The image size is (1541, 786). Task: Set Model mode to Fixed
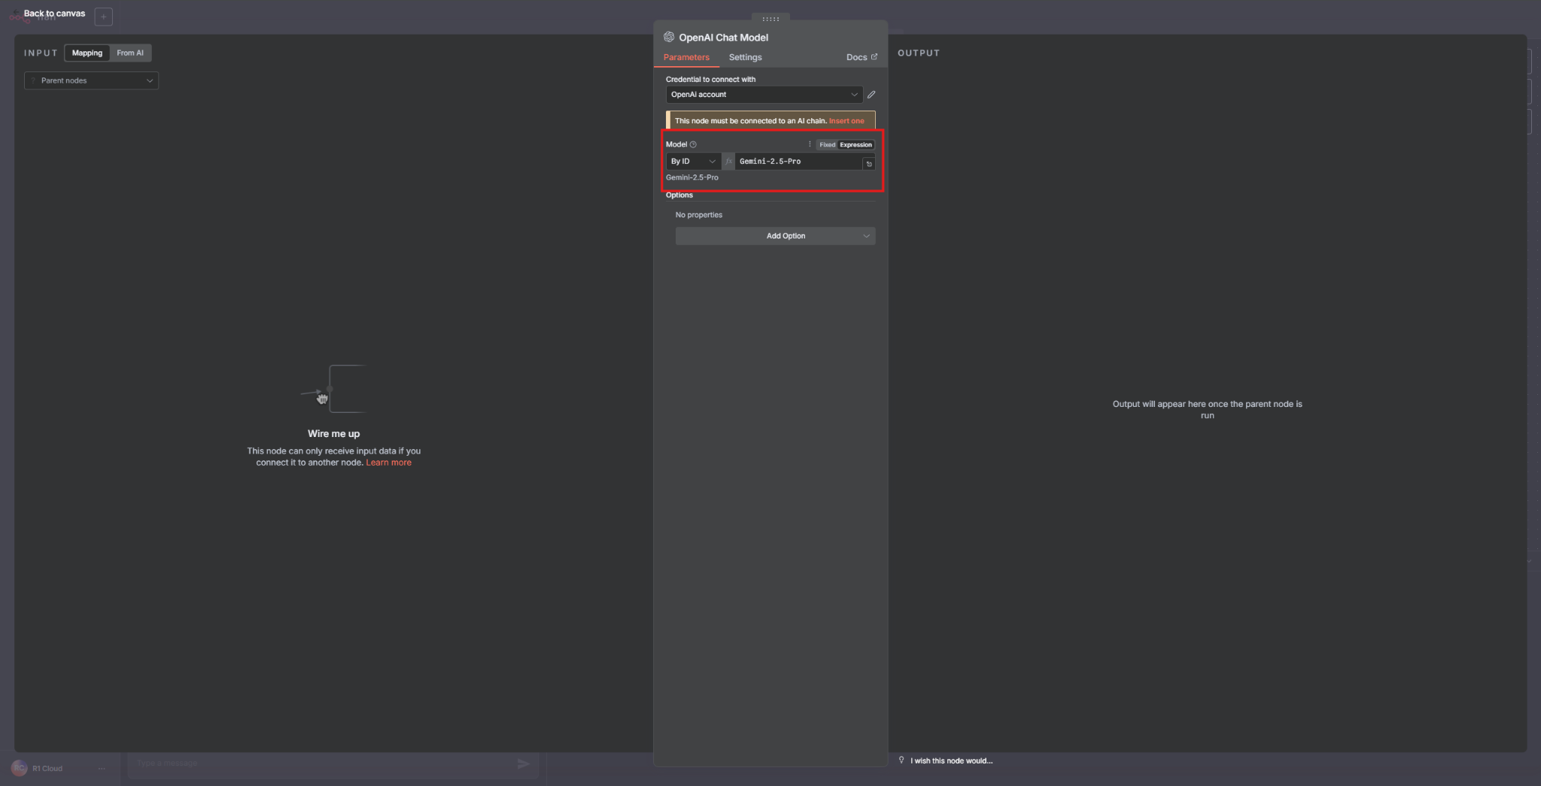pos(827,144)
